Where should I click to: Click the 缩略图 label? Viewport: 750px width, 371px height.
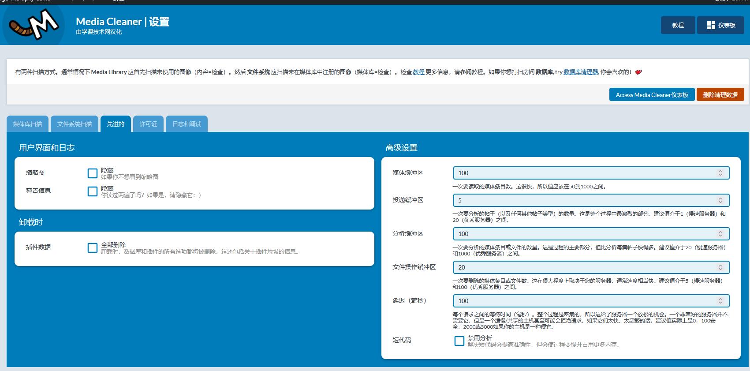(x=35, y=172)
